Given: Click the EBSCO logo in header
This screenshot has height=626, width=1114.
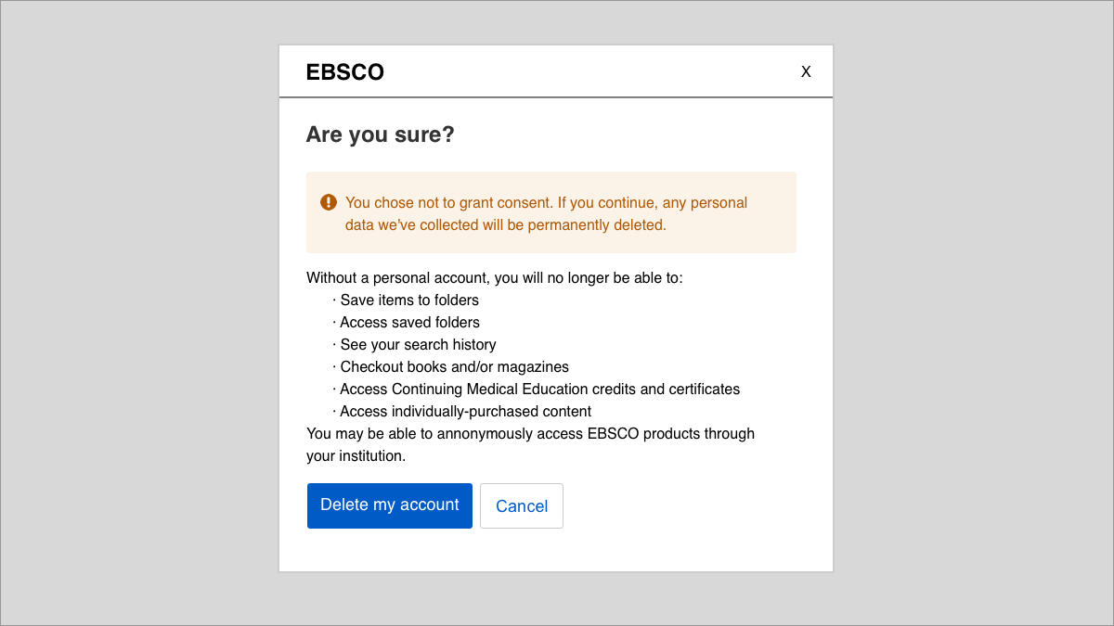Looking at the screenshot, I should pos(344,72).
